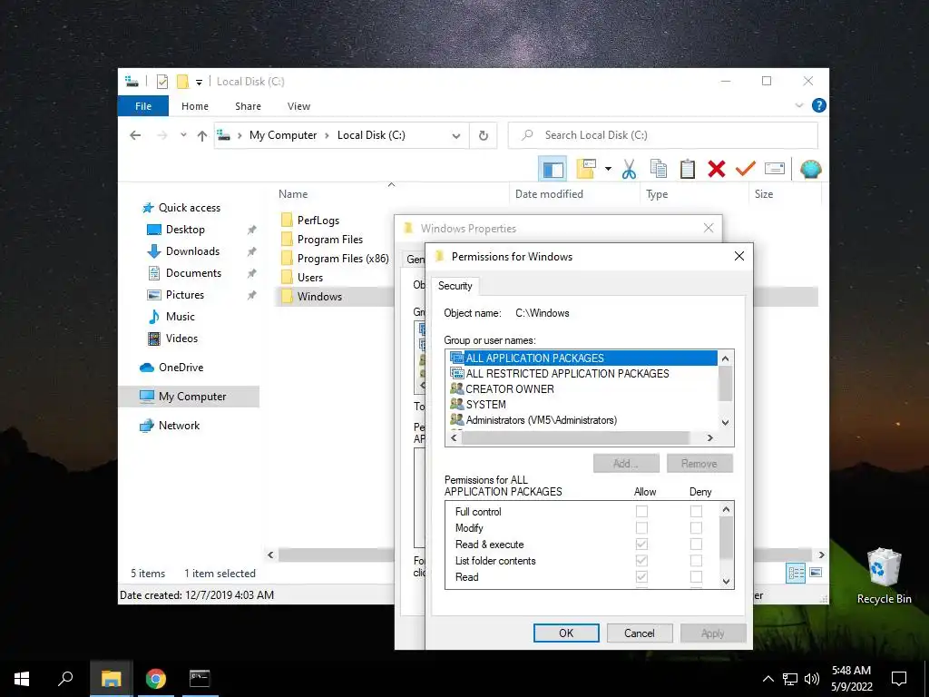Expand the ribbon with the chevron
Viewport: 929px width, 697px height.
click(799, 105)
